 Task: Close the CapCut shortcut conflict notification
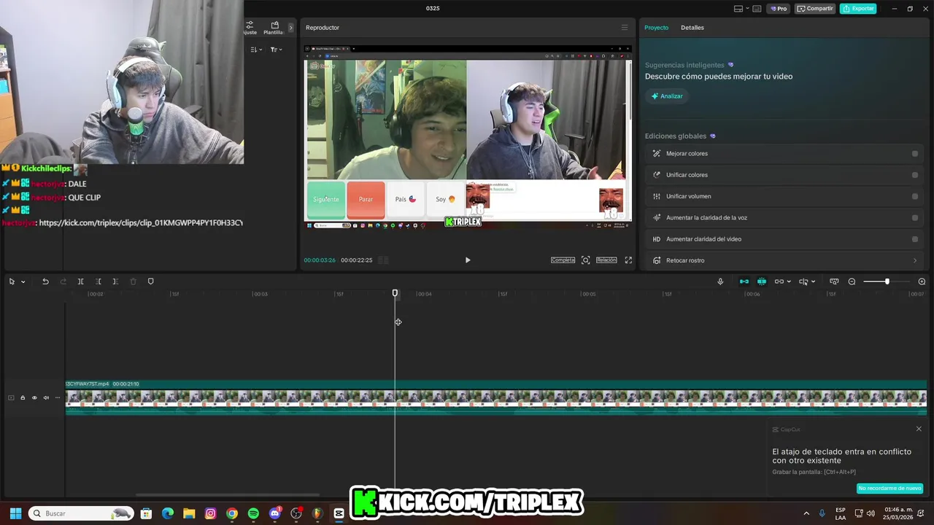coord(919,429)
